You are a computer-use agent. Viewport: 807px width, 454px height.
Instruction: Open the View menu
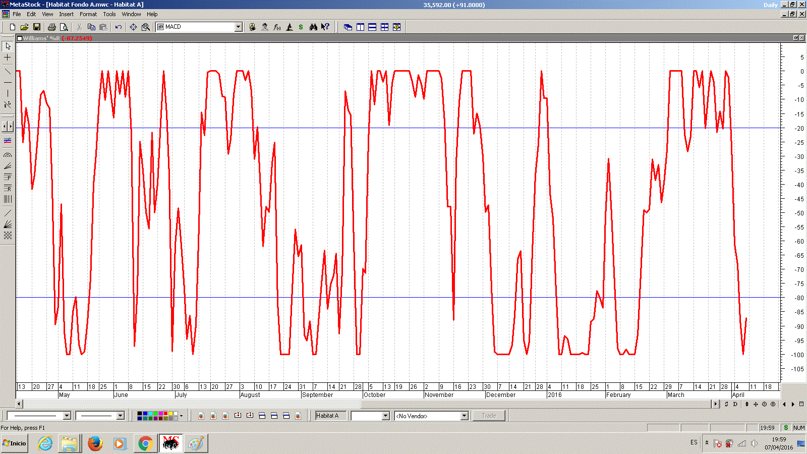pyautogui.click(x=47, y=14)
